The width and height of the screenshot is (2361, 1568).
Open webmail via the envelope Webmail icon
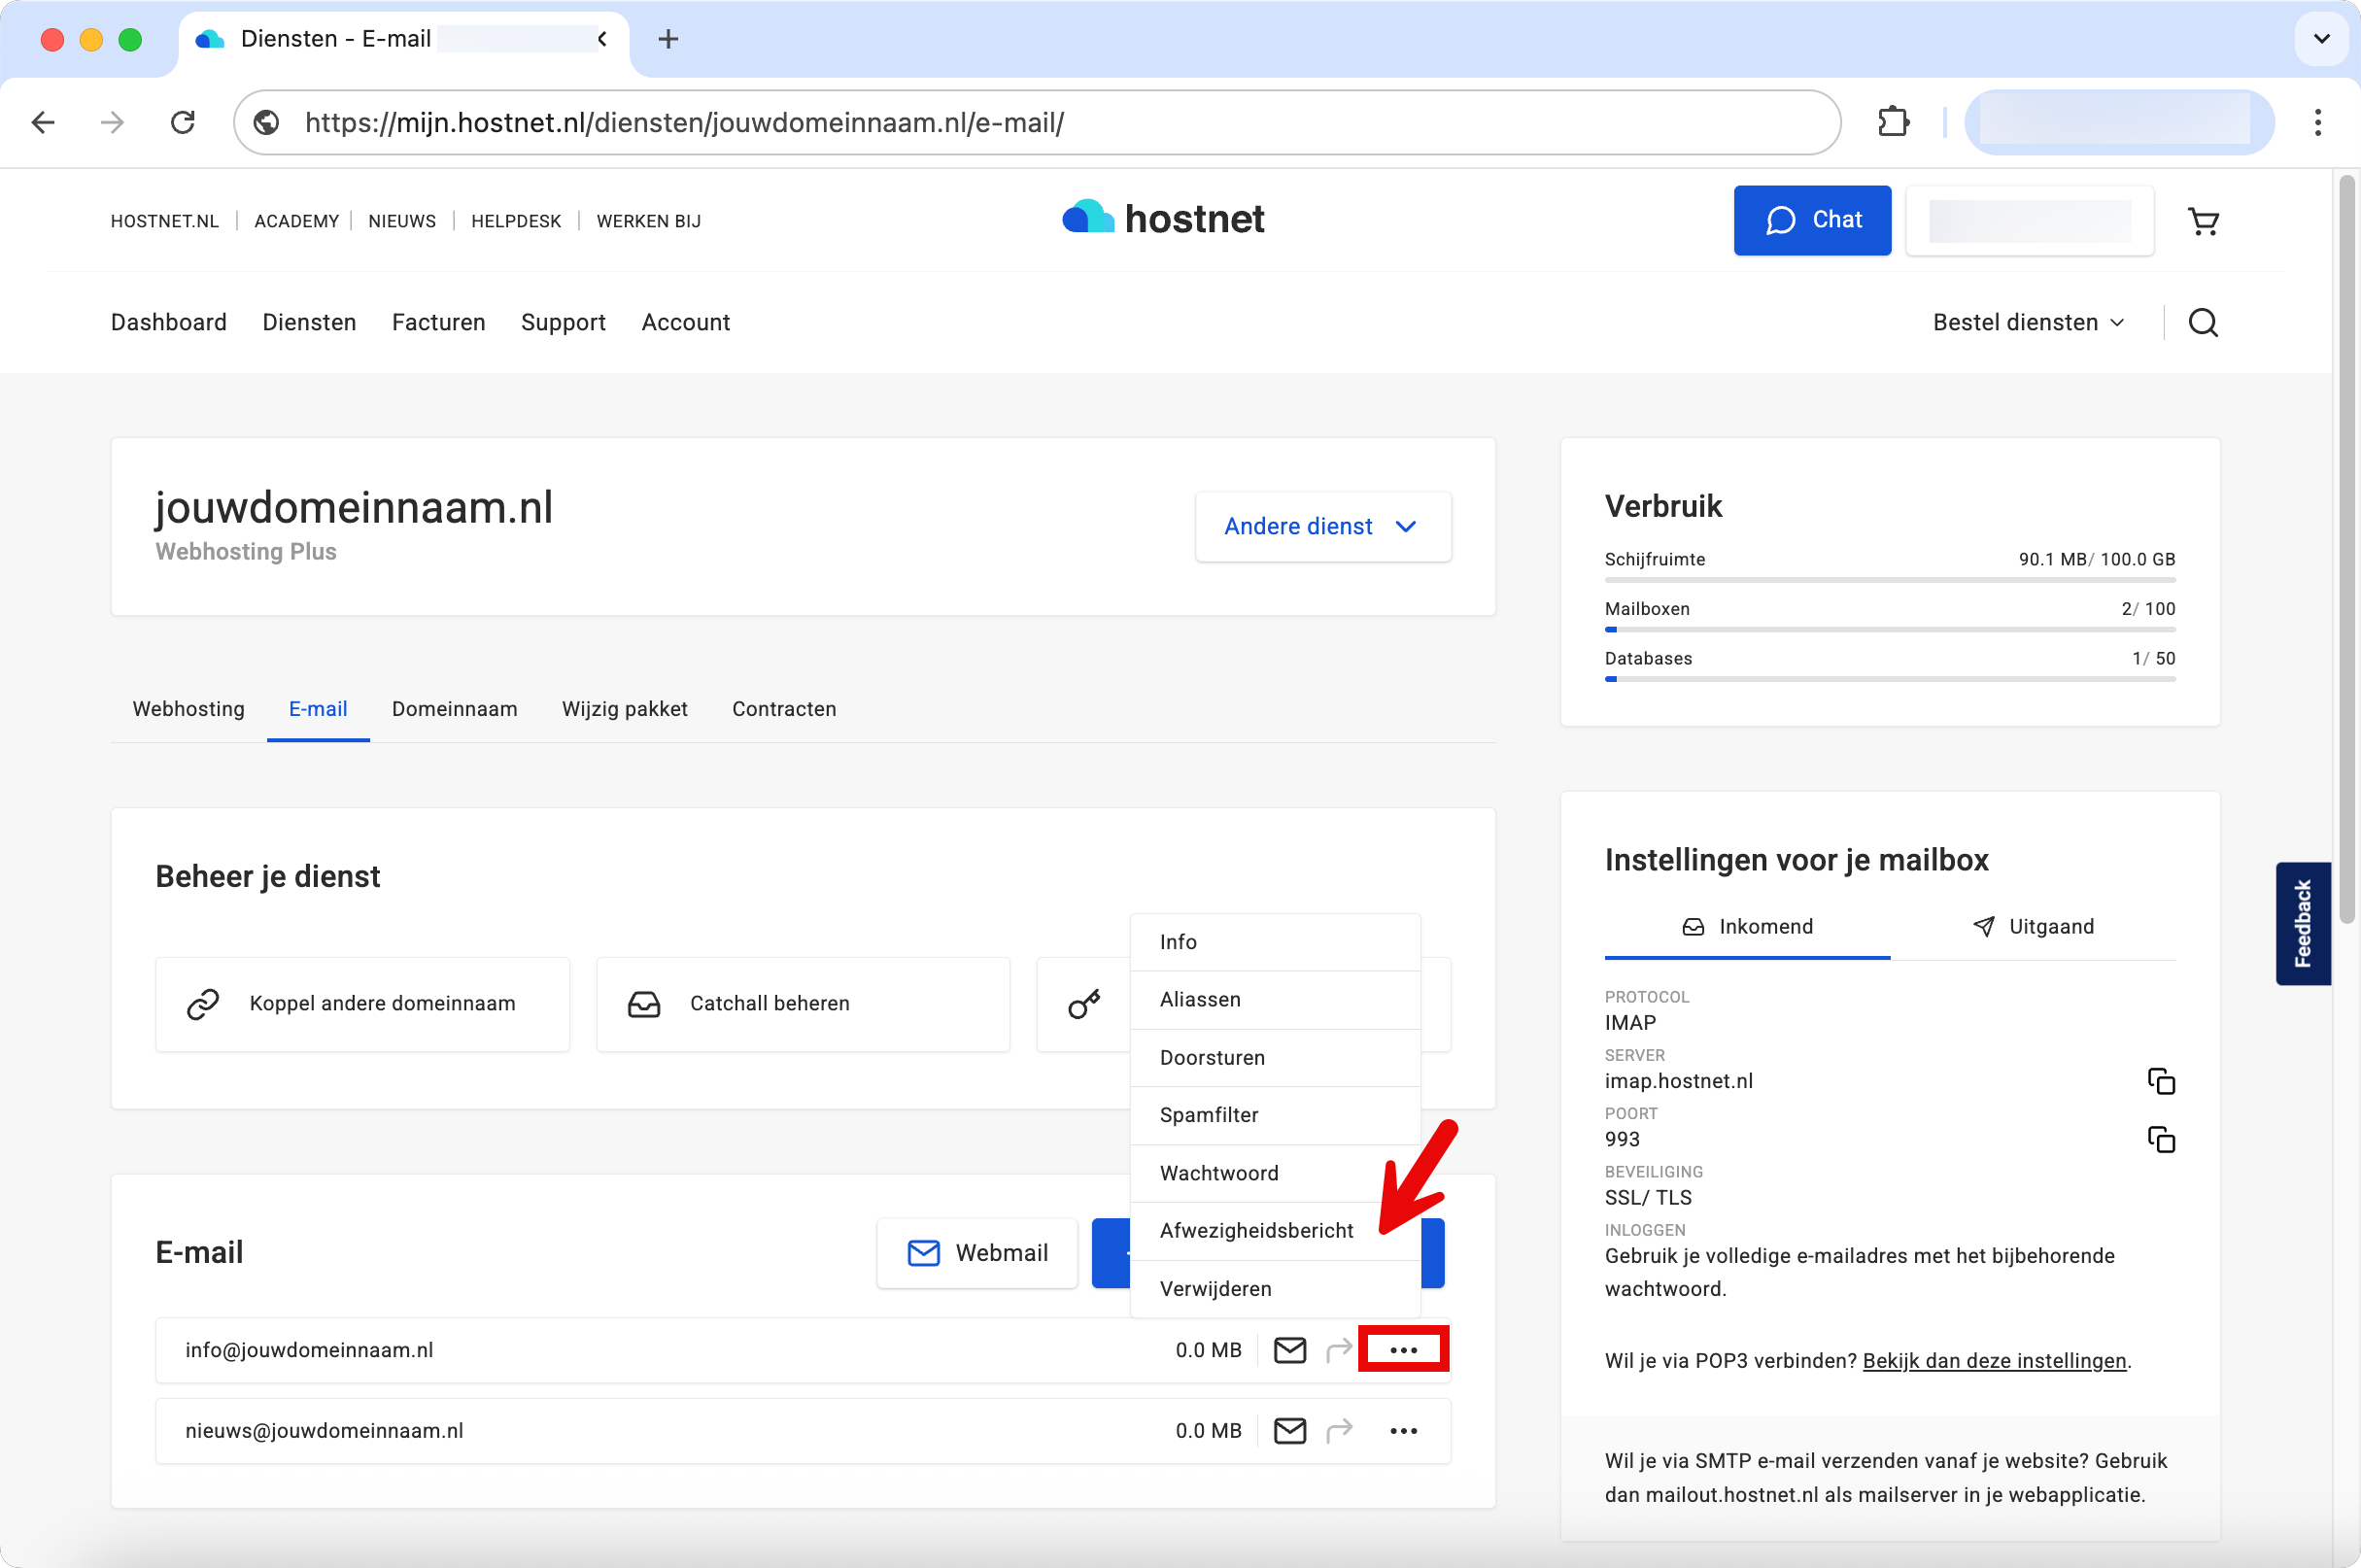pyautogui.click(x=924, y=1252)
